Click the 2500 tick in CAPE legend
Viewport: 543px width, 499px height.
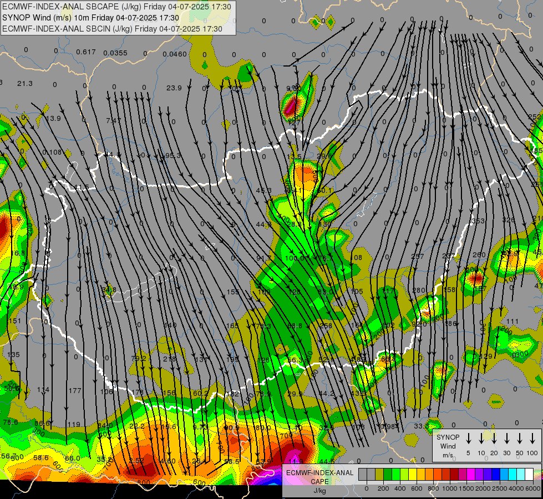[499, 488]
